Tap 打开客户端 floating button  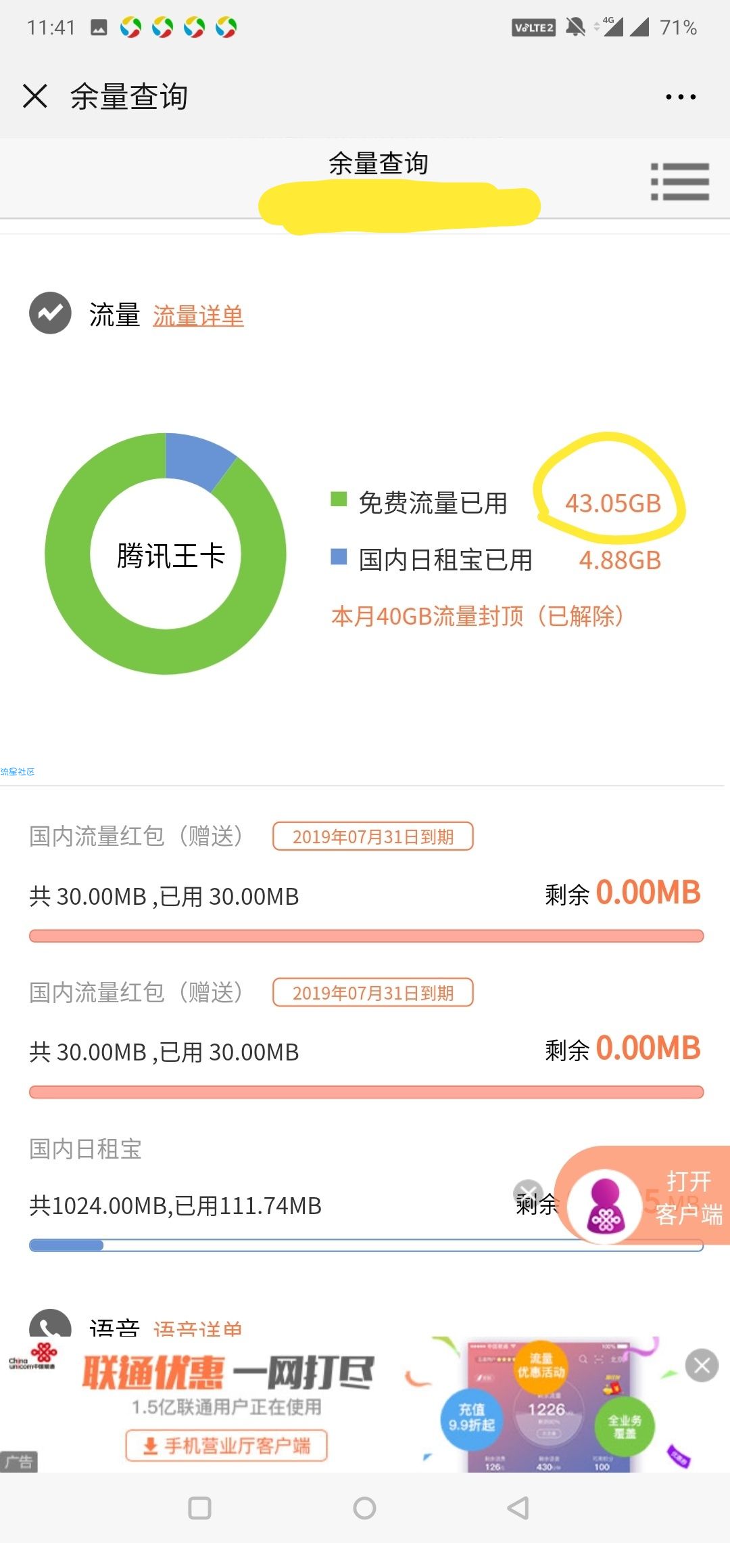pos(688,1197)
